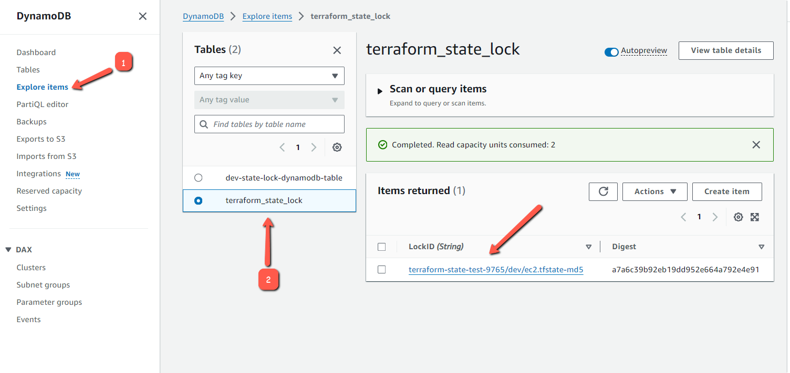Open preferences gear for items table

click(x=738, y=217)
